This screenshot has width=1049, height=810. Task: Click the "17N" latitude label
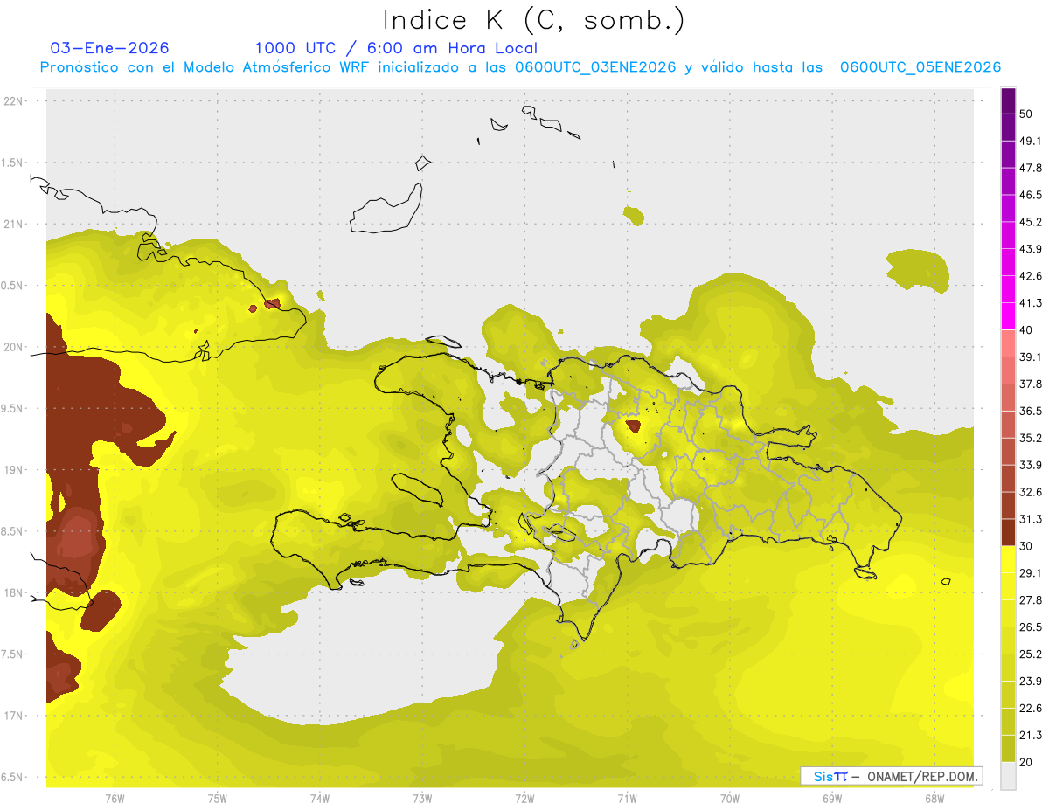14,716
